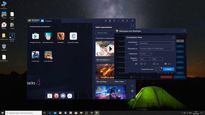Collapse BlueStacks sidebar with double-arrow icon
This screenshot has width=205, height=115.
click(x=132, y=20)
